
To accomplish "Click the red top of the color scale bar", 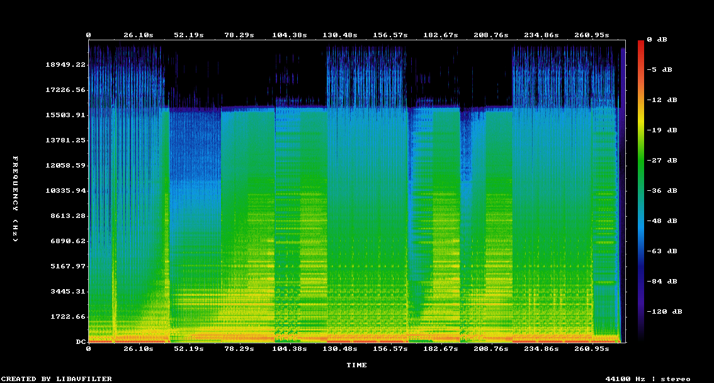I will [640, 44].
